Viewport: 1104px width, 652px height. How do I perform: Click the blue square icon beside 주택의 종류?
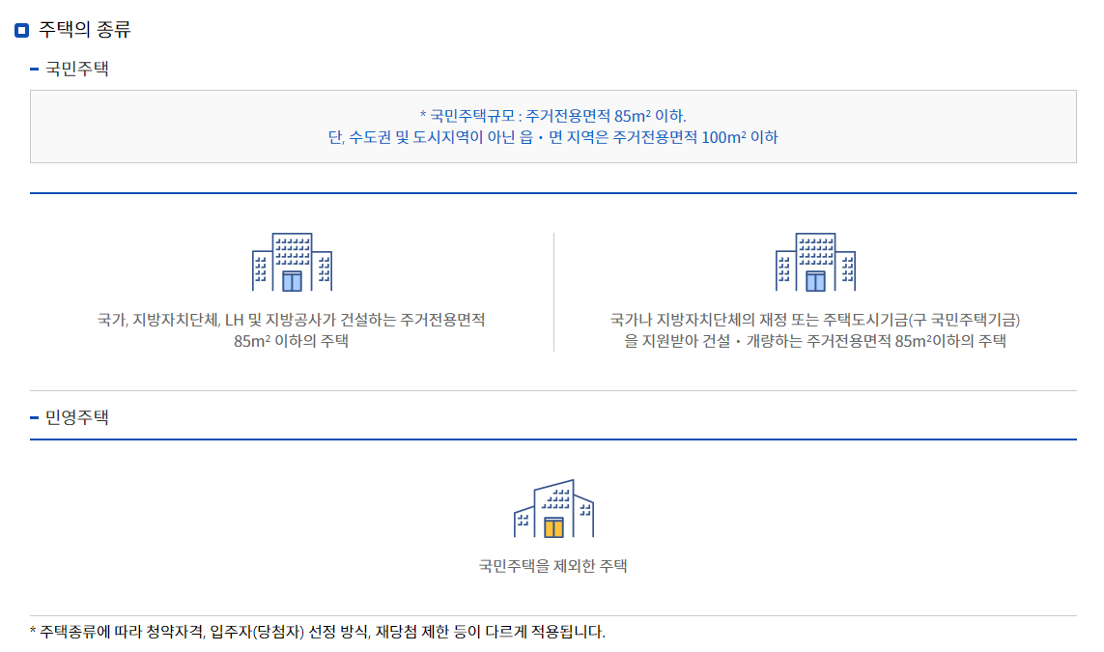[x=21, y=29]
